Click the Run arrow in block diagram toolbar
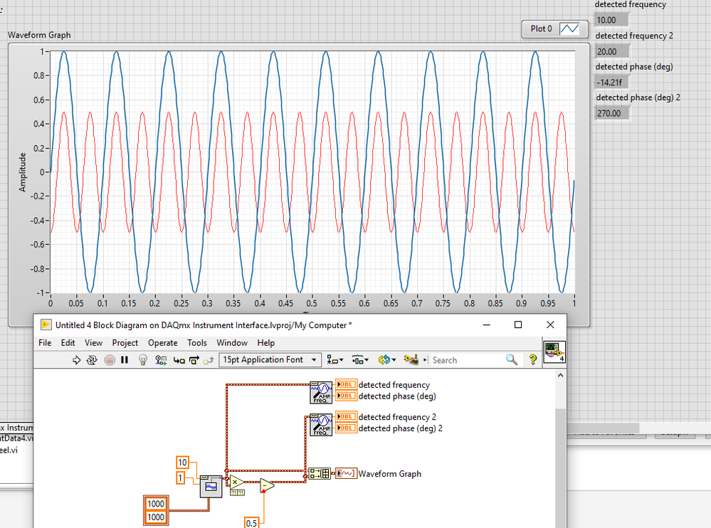The image size is (711, 528). click(x=77, y=360)
